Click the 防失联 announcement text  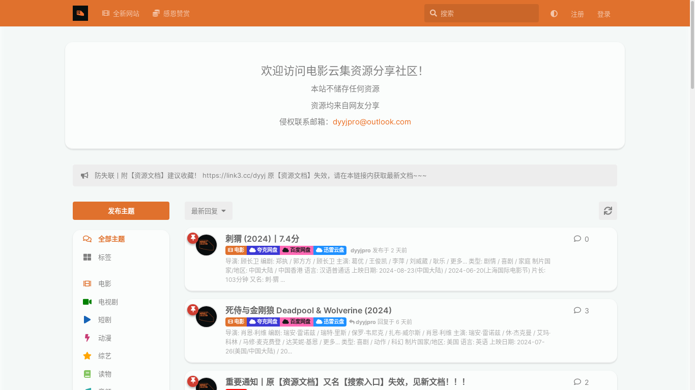point(260,176)
